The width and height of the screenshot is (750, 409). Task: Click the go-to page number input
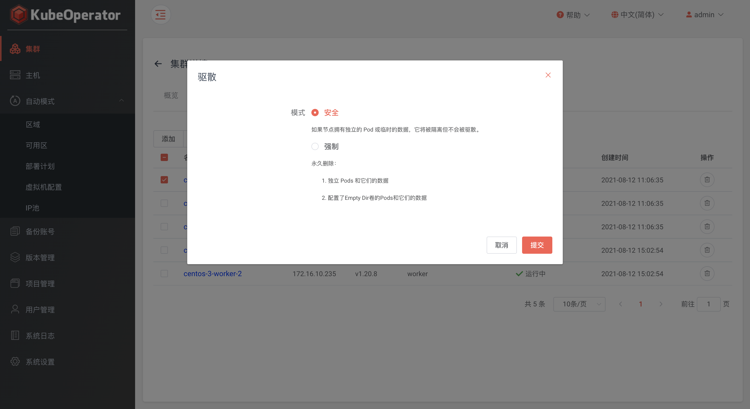(x=708, y=304)
